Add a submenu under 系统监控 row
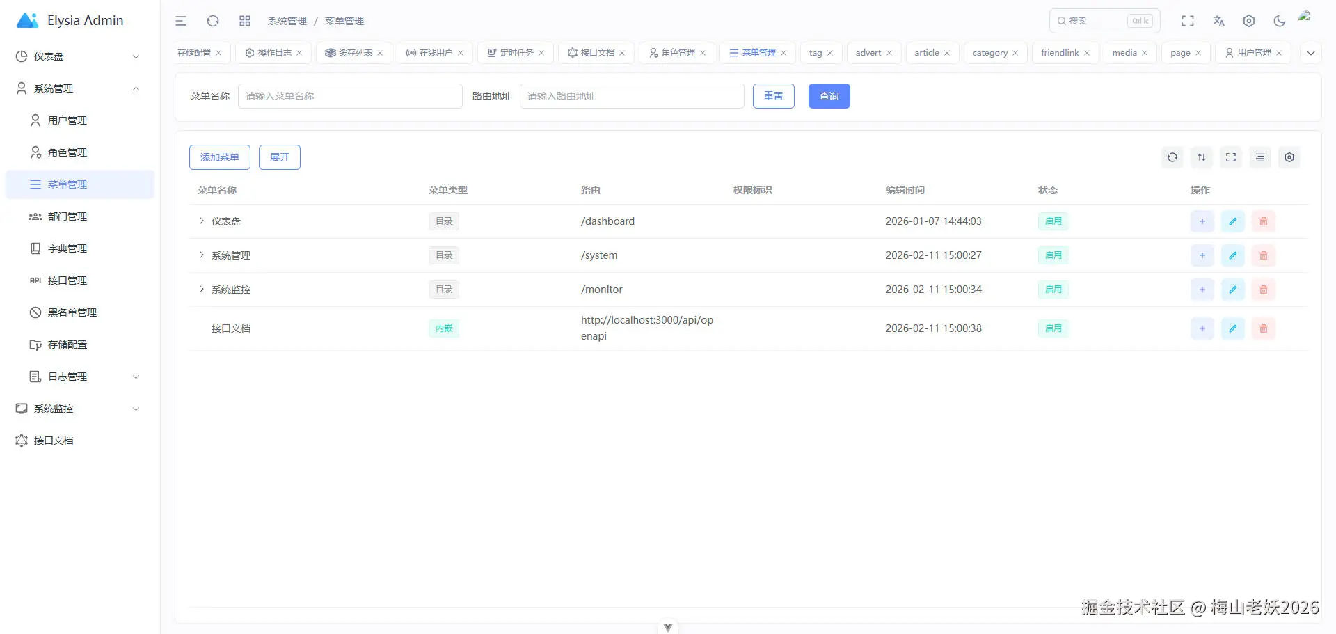Viewport: 1336px width, 634px height. coord(1202,290)
